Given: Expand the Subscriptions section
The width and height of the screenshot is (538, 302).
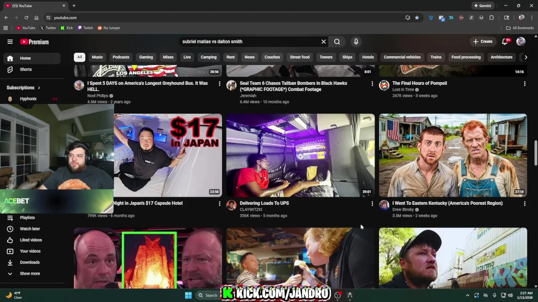Looking at the screenshot, I should [x=24, y=88].
